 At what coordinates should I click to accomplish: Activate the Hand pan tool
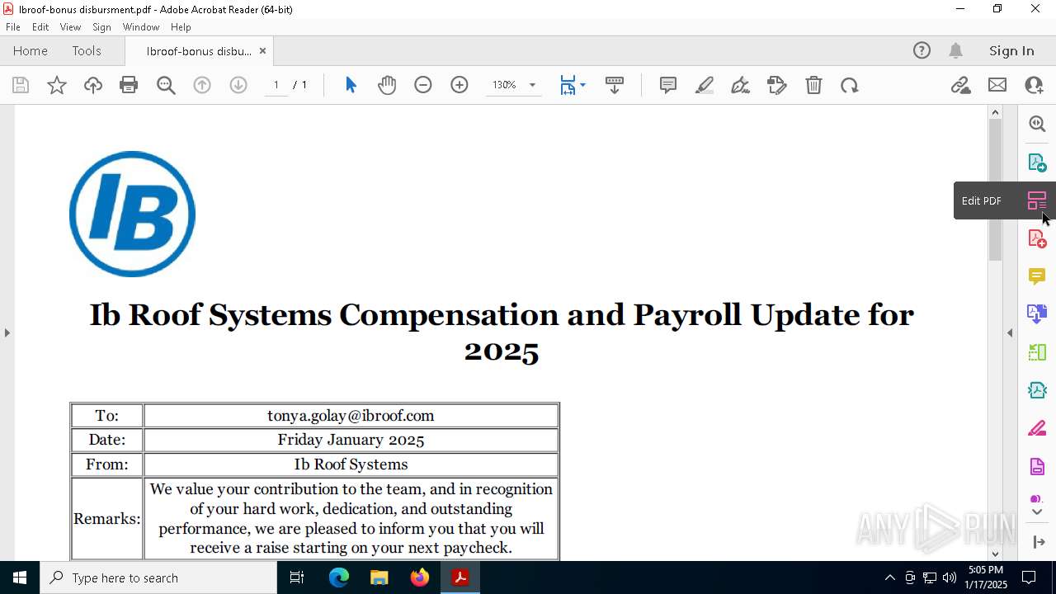tap(387, 85)
